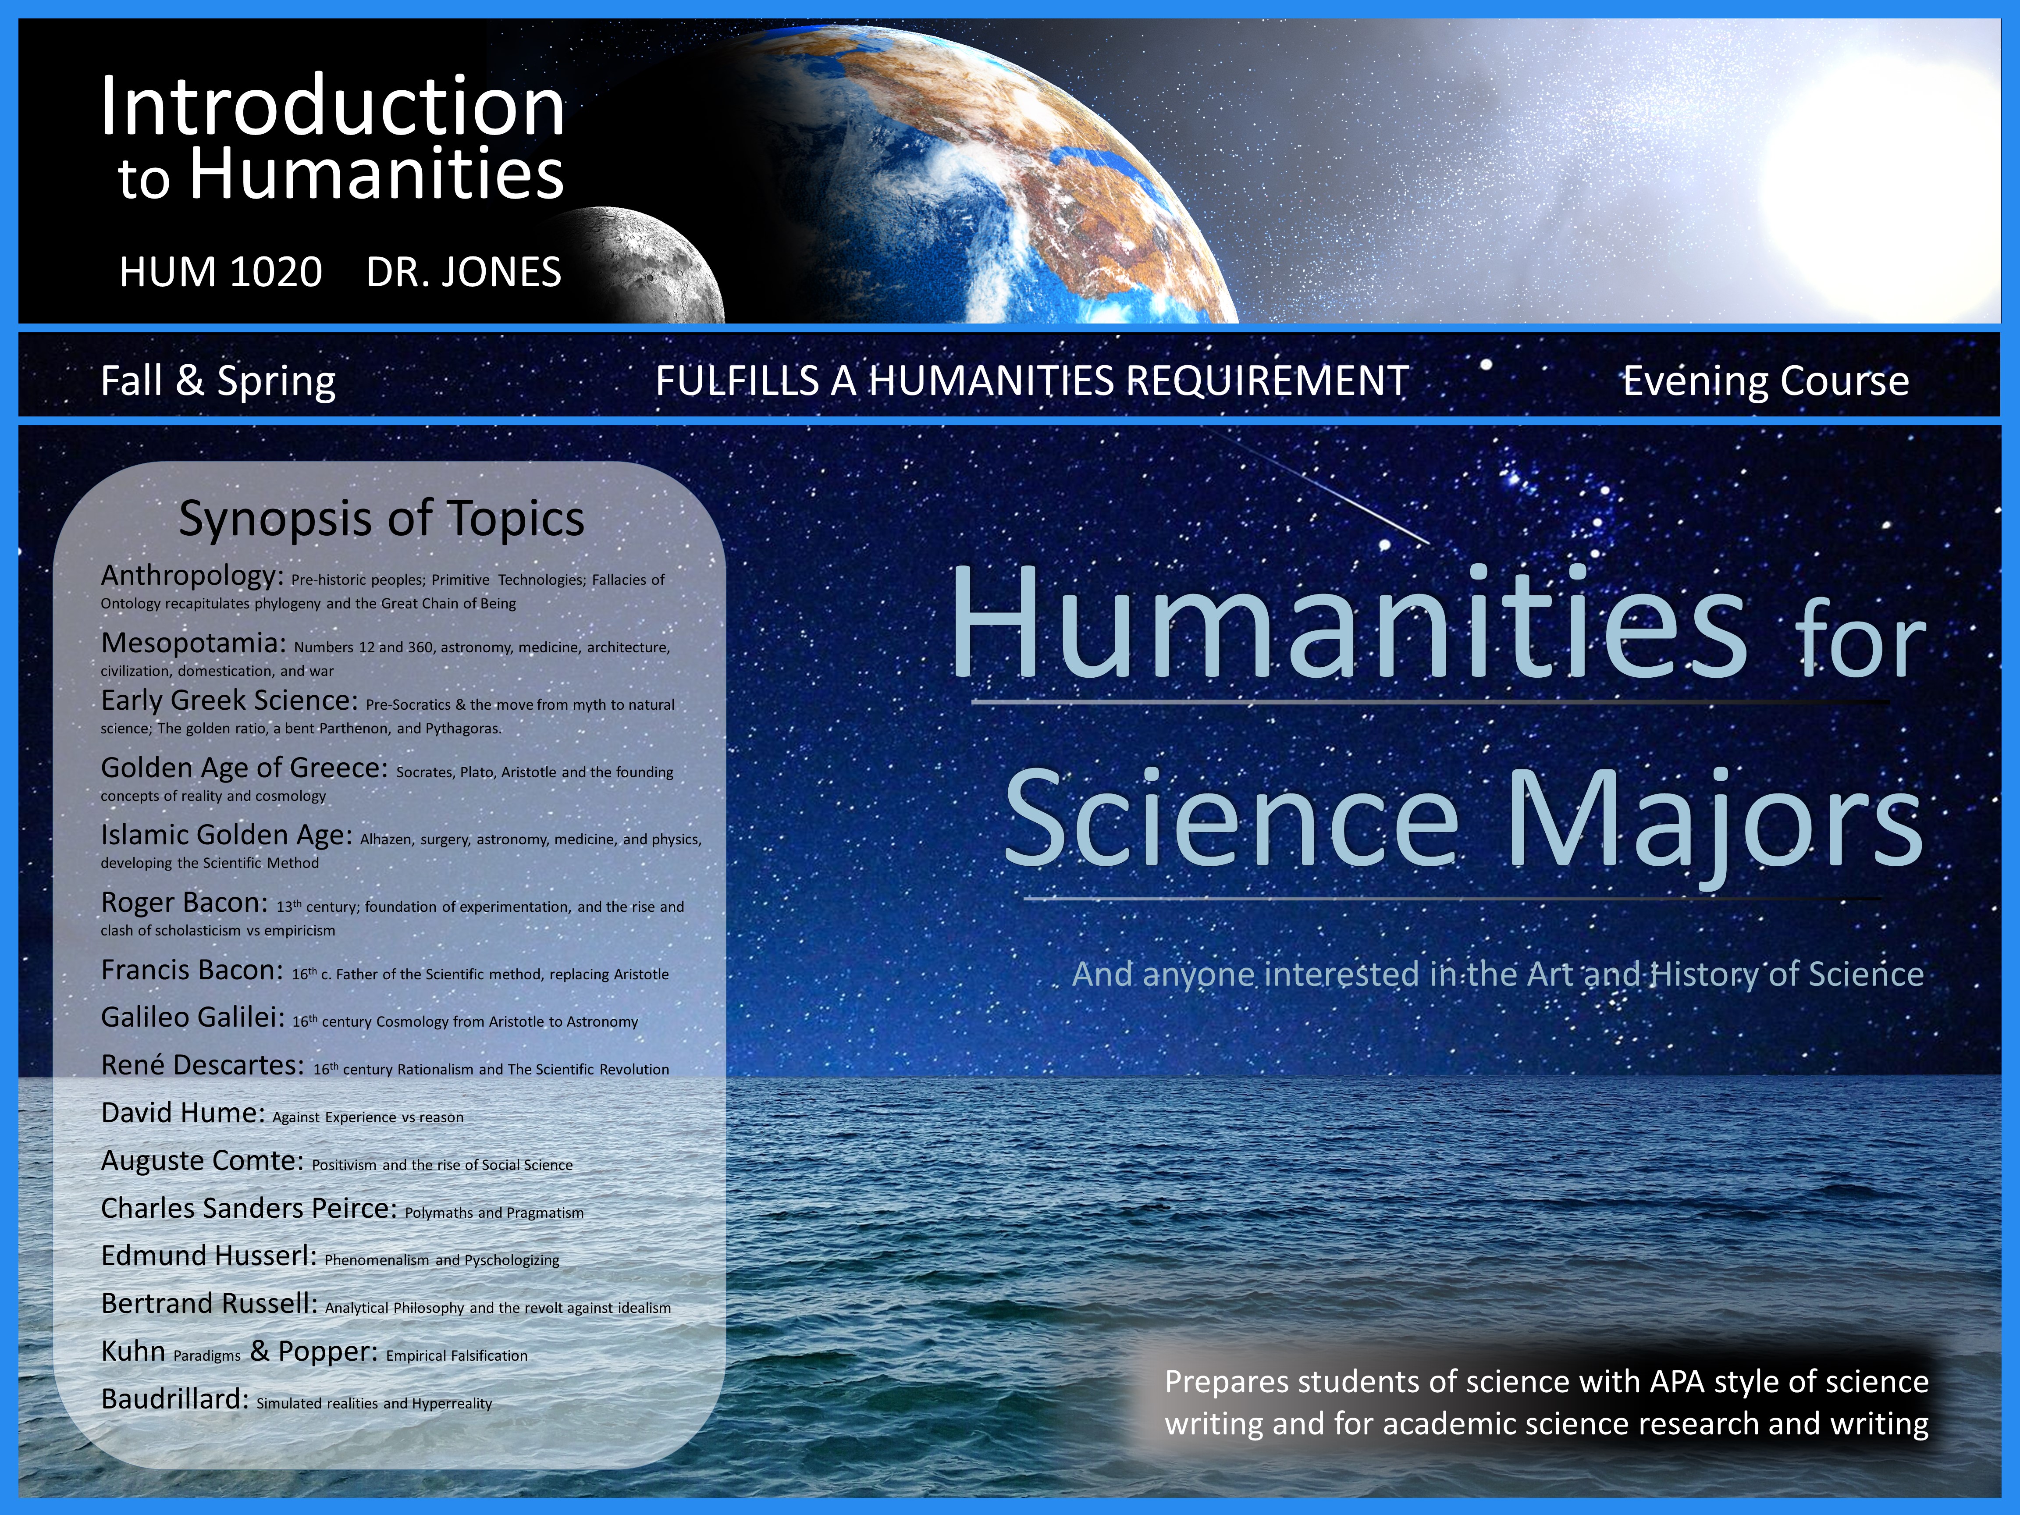2020x1515 pixels.
Task: Click the "Evening Course" label
Action: pyautogui.click(x=1764, y=381)
